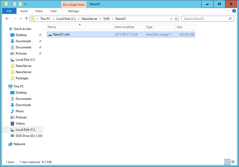Open Pictures under Quick access
The width and height of the screenshot is (239, 167).
21,54
